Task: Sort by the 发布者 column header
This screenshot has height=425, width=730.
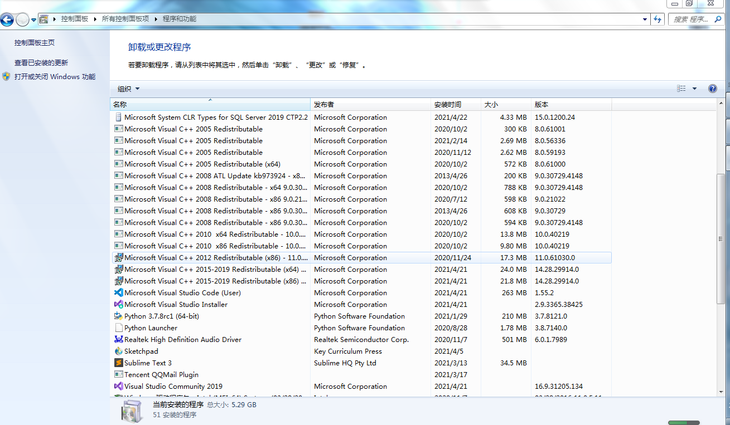Action: click(371, 104)
